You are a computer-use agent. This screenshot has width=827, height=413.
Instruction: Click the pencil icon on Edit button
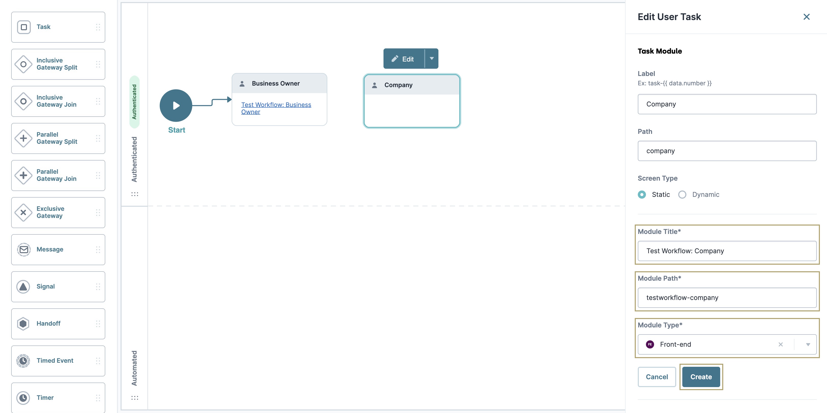pos(395,59)
